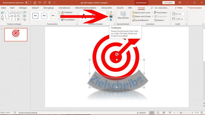Select slide 1 thumbnail in panel

point(16,35)
